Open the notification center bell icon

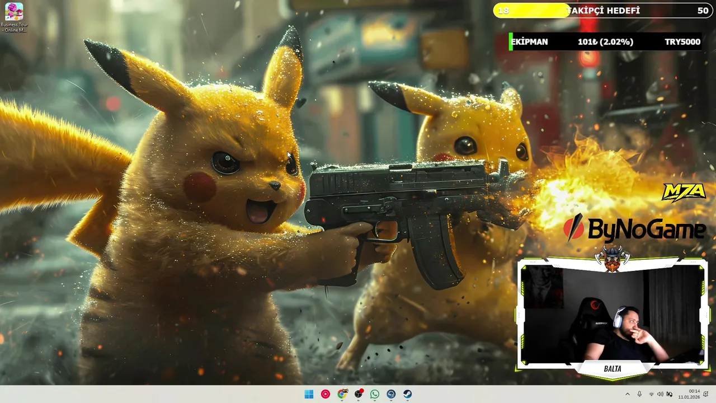coord(706,394)
